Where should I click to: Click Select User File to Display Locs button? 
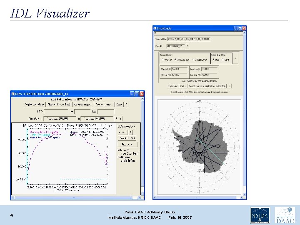207,86
